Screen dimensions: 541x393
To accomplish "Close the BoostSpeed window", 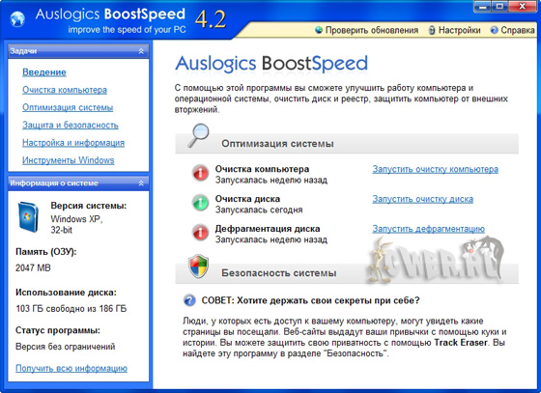I will 522,7.
